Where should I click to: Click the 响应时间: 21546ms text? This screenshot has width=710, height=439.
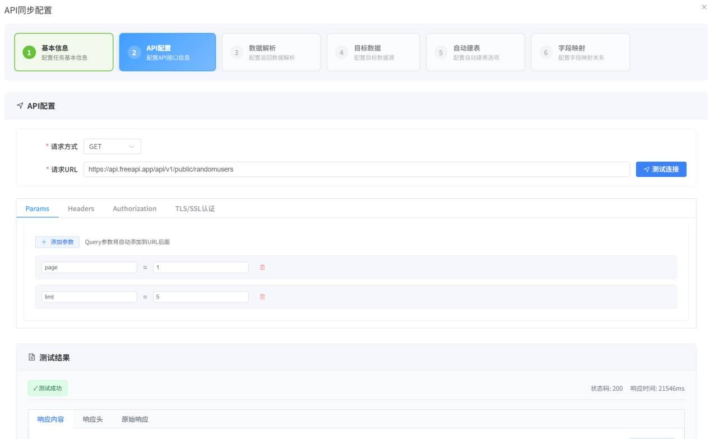(x=657, y=389)
